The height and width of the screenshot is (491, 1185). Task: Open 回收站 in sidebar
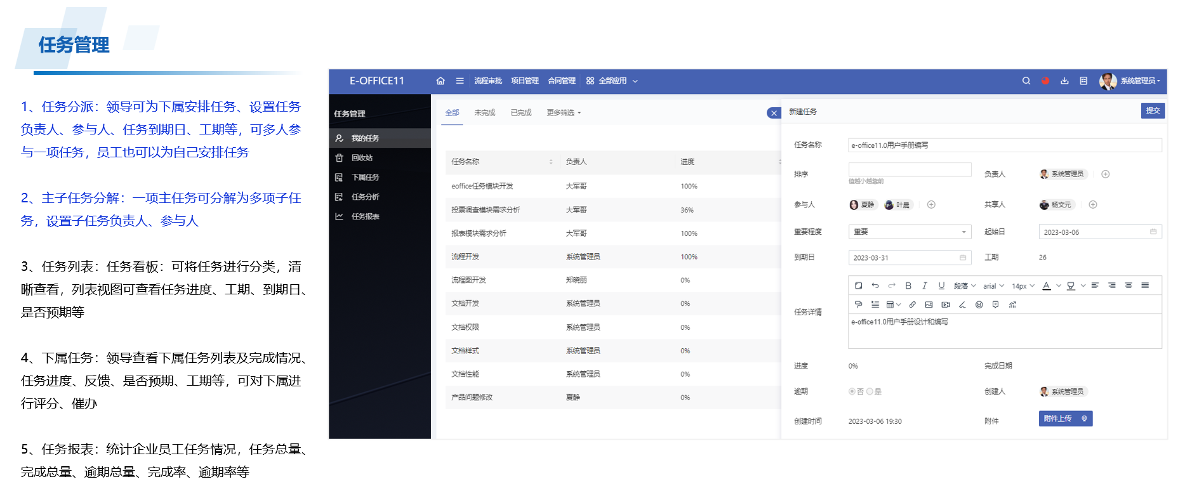point(380,158)
